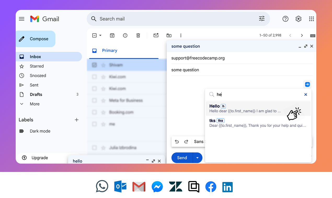The width and height of the screenshot is (332, 198).
Task: Restore the minimized 'hello' draft title
Action: point(78,161)
